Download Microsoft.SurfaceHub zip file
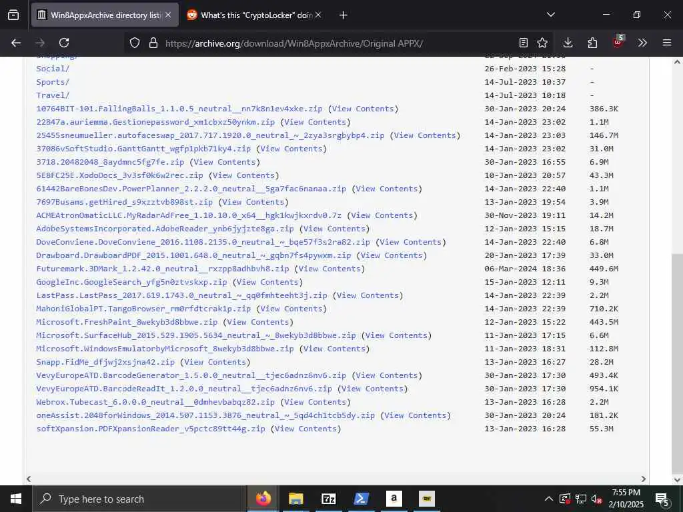The height and width of the screenshot is (512, 683). tap(196, 335)
